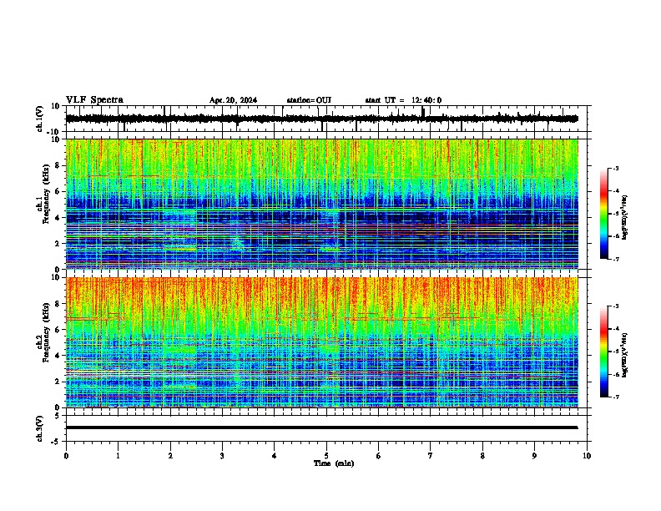Click the ch.2 spectrogram color scale bar
This screenshot has height=511, width=661.
click(603, 352)
